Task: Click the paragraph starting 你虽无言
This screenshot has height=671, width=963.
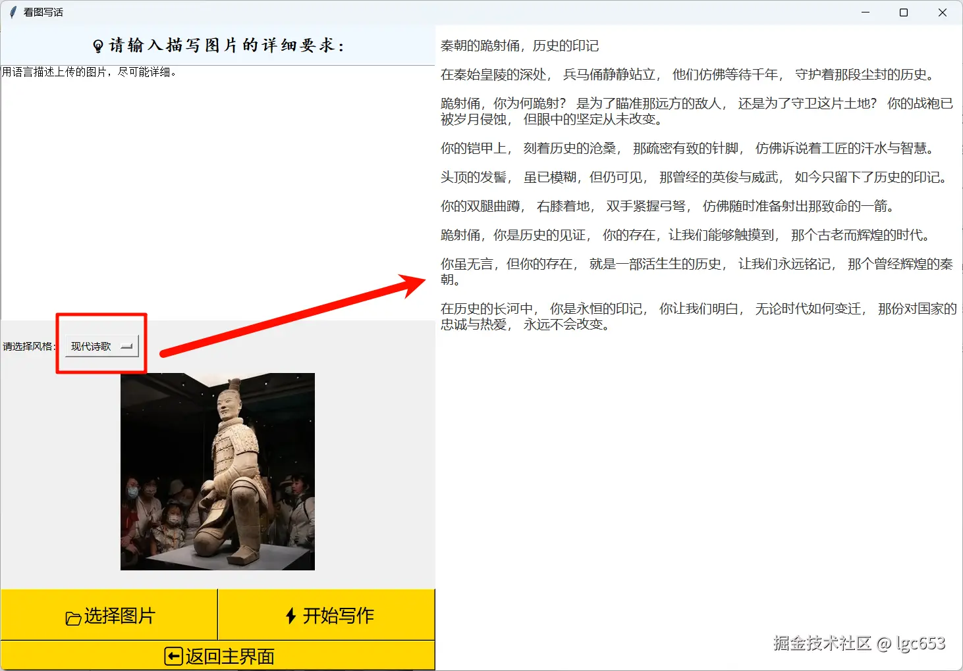Action: pyautogui.click(x=697, y=272)
